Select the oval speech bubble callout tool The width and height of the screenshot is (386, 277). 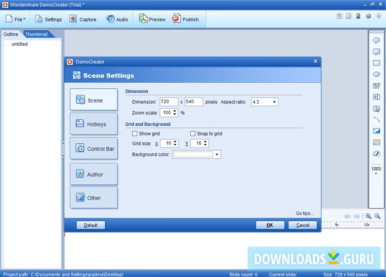[x=376, y=40]
